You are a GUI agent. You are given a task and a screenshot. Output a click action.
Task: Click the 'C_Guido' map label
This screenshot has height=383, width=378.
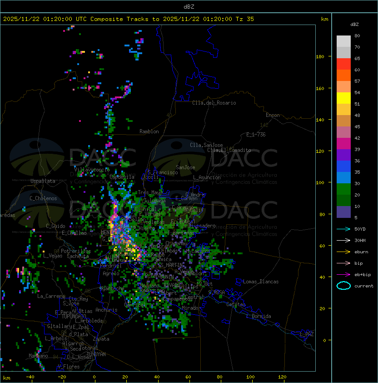55,226
